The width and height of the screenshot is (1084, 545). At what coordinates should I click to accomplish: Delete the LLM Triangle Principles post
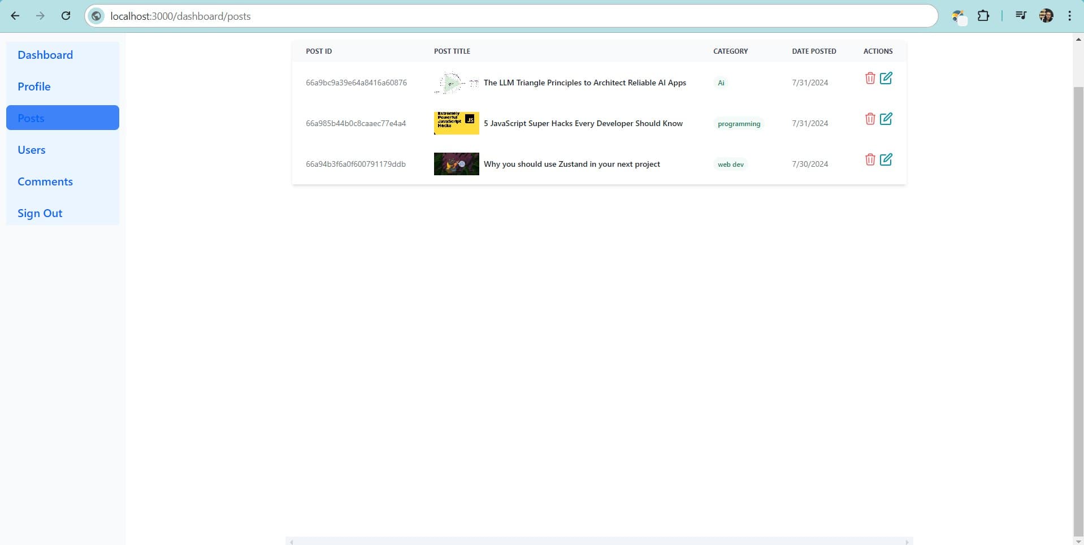pos(870,78)
